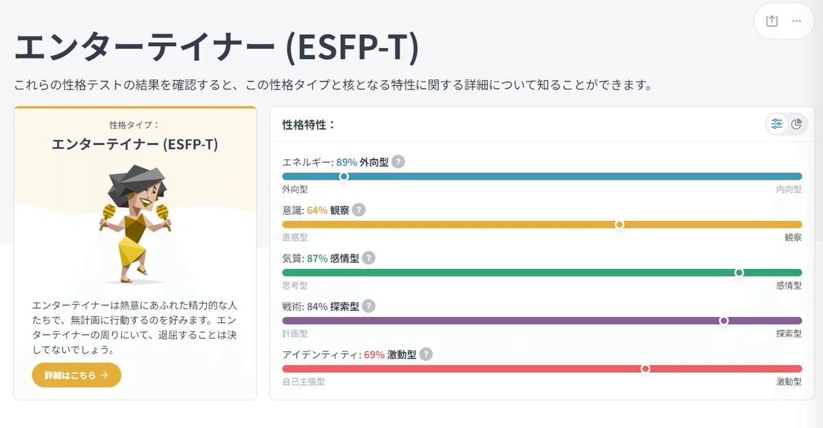Open help icon next to 激動型

pyautogui.click(x=426, y=355)
